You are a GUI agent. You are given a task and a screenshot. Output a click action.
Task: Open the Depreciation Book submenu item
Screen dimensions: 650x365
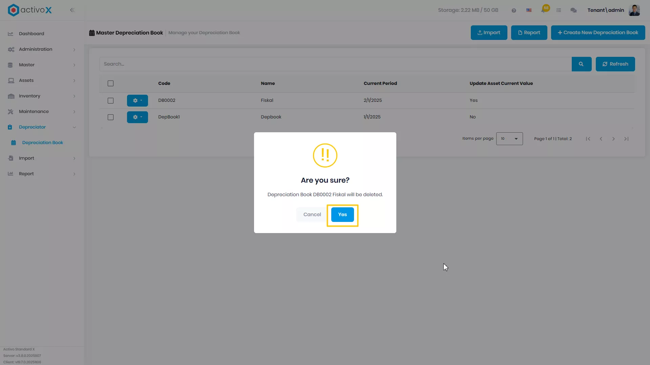coord(42,143)
